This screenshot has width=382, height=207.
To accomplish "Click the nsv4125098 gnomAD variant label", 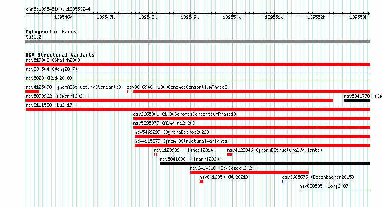I will pyautogui.click(x=73, y=87).
